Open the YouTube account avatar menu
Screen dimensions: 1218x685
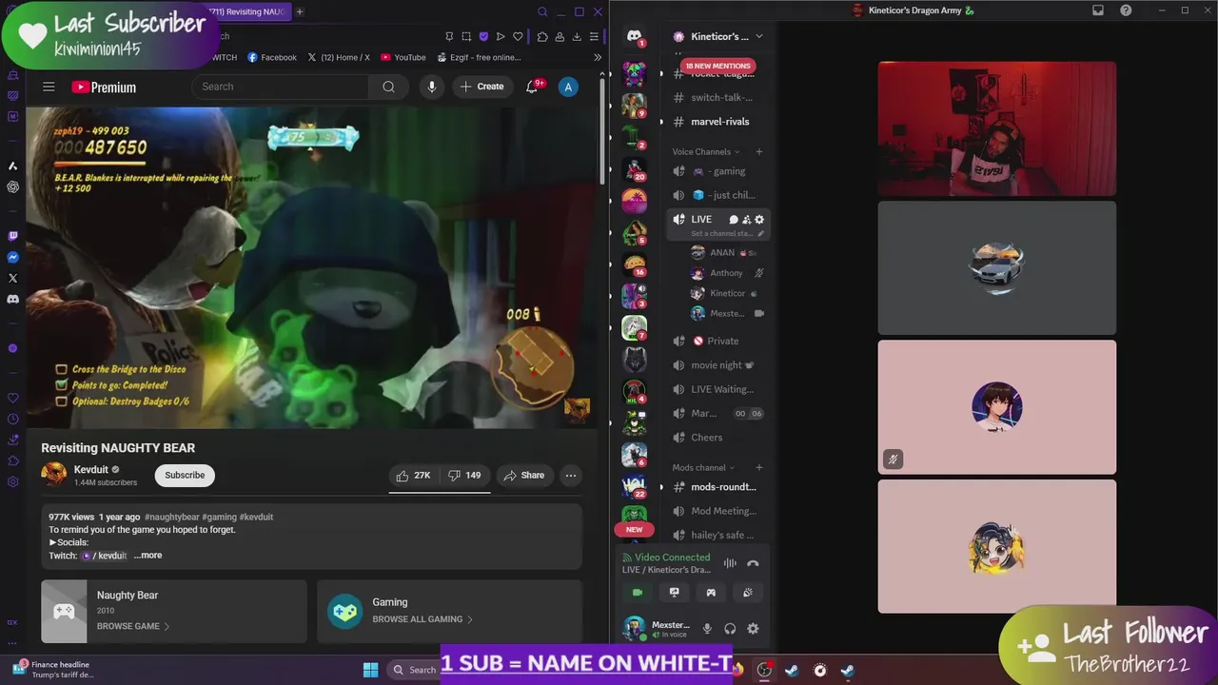tap(568, 87)
